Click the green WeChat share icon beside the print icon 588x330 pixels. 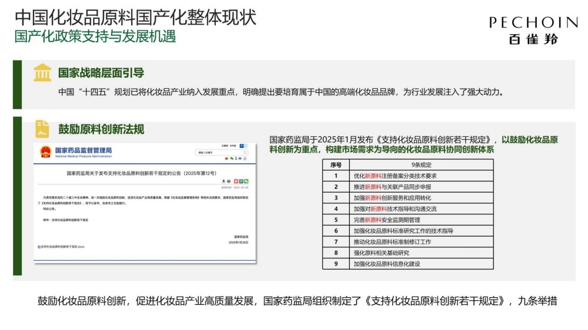click(x=247, y=181)
